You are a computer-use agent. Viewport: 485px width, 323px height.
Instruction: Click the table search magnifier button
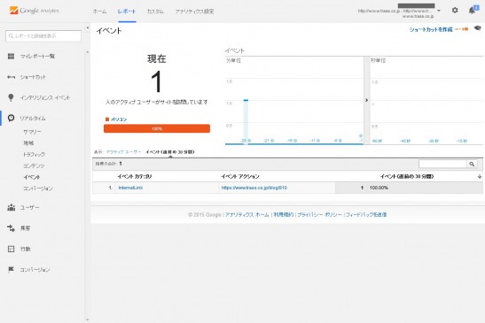point(472,164)
